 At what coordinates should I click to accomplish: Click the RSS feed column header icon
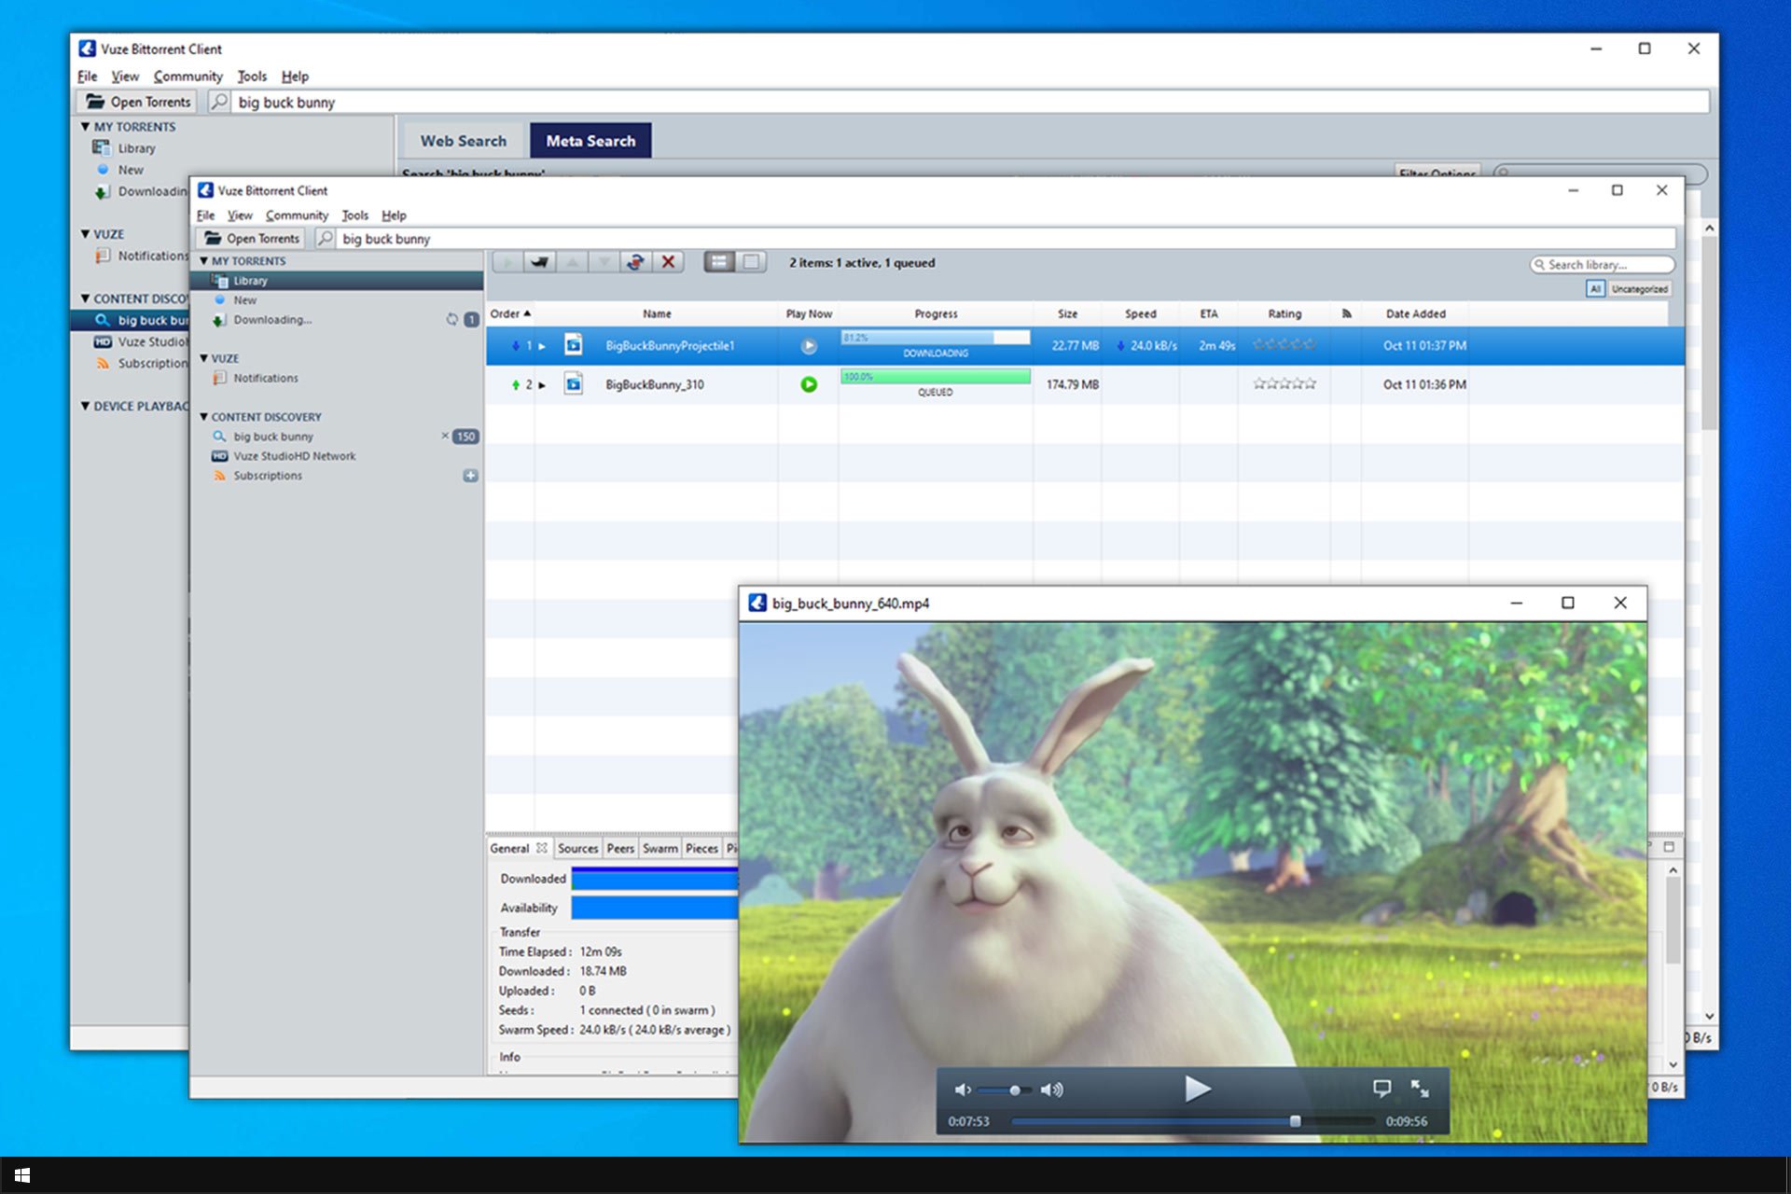pos(1346,313)
